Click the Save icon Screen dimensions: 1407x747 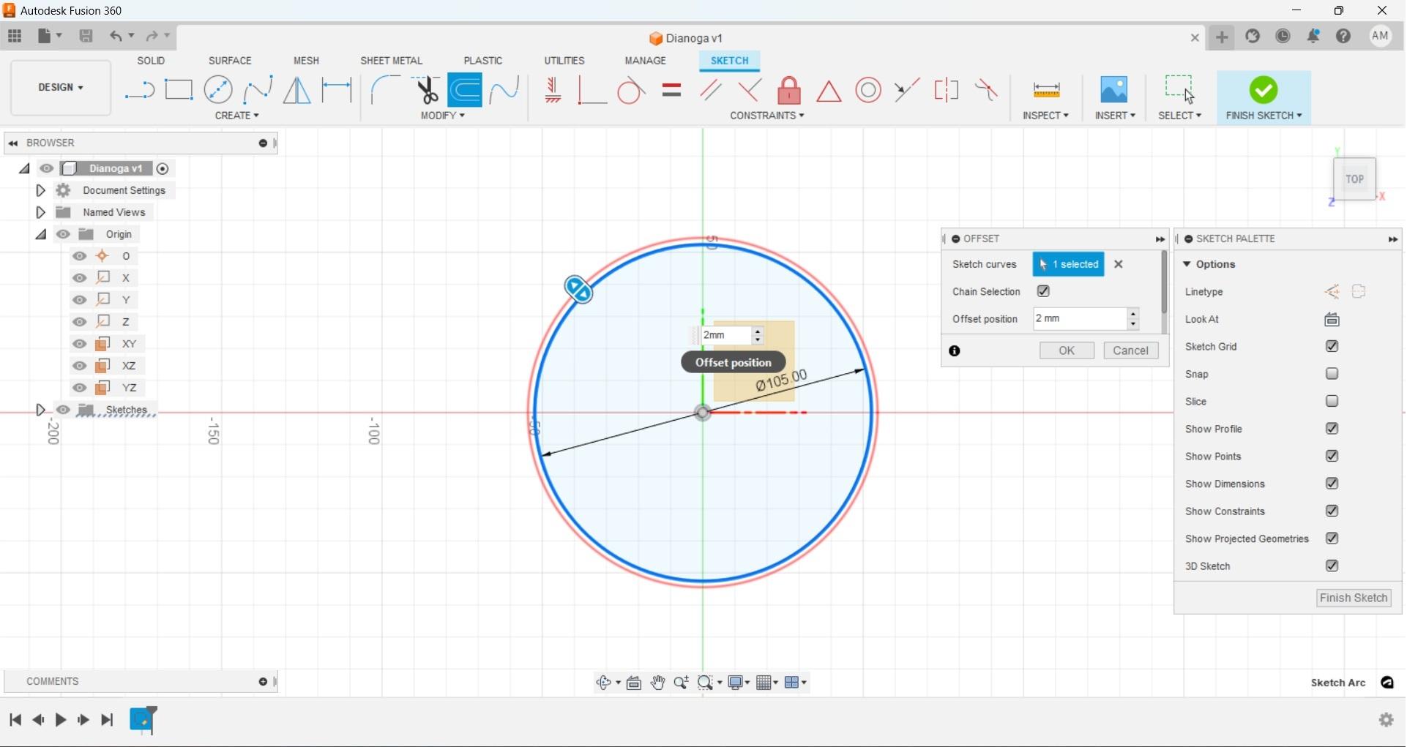point(86,36)
